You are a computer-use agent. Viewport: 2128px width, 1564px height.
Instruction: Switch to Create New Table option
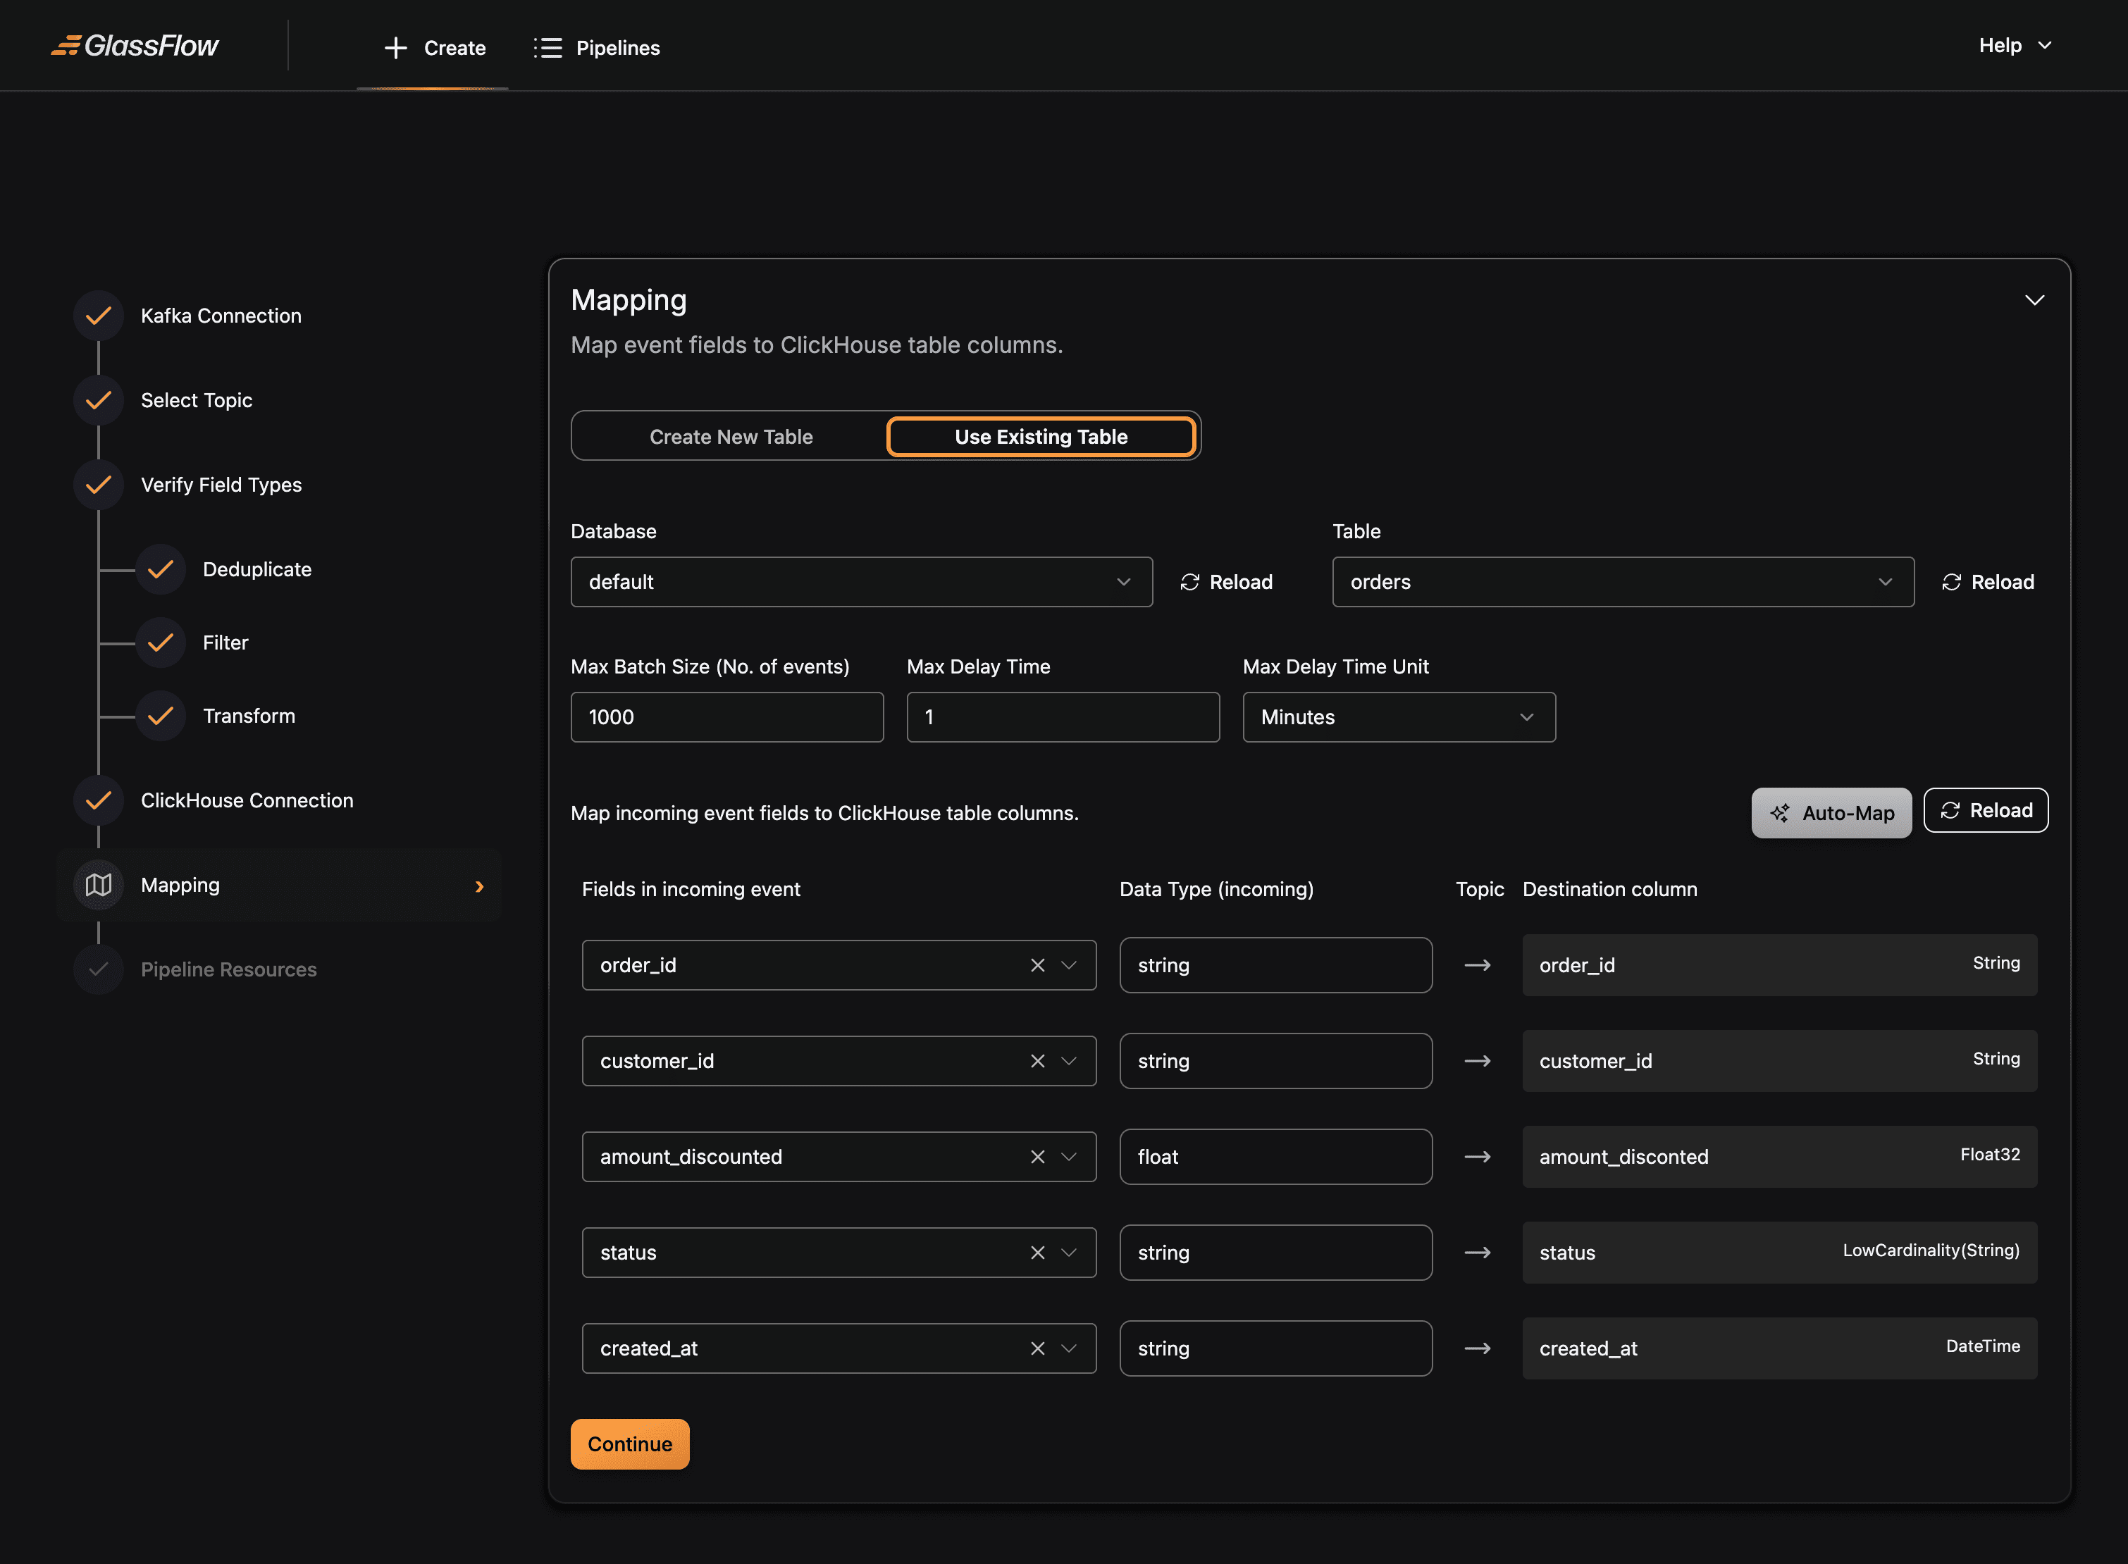click(730, 437)
